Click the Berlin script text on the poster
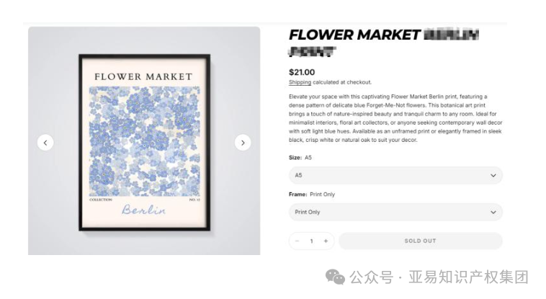This screenshot has height=299, width=546. click(143, 210)
